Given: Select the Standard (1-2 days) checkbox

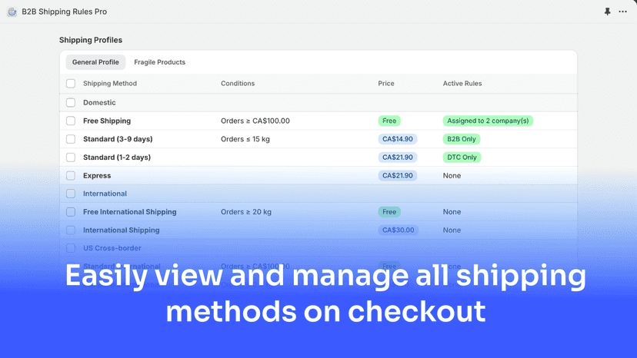Looking at the screenshot, I should (71, 157).
